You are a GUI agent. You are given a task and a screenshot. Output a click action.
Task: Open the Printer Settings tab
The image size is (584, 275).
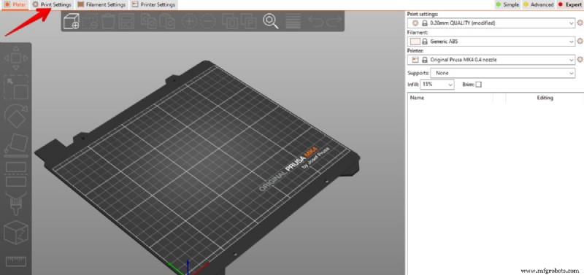[153, 5]
